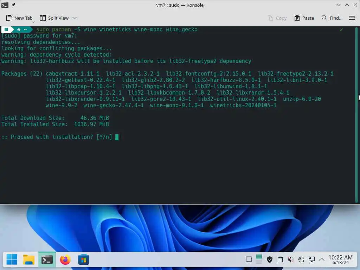Image resolution: width=360 pixels, height=270 pixels.
Task: Click the virtual desktop pager widget
Action: [x=259, y=260]
